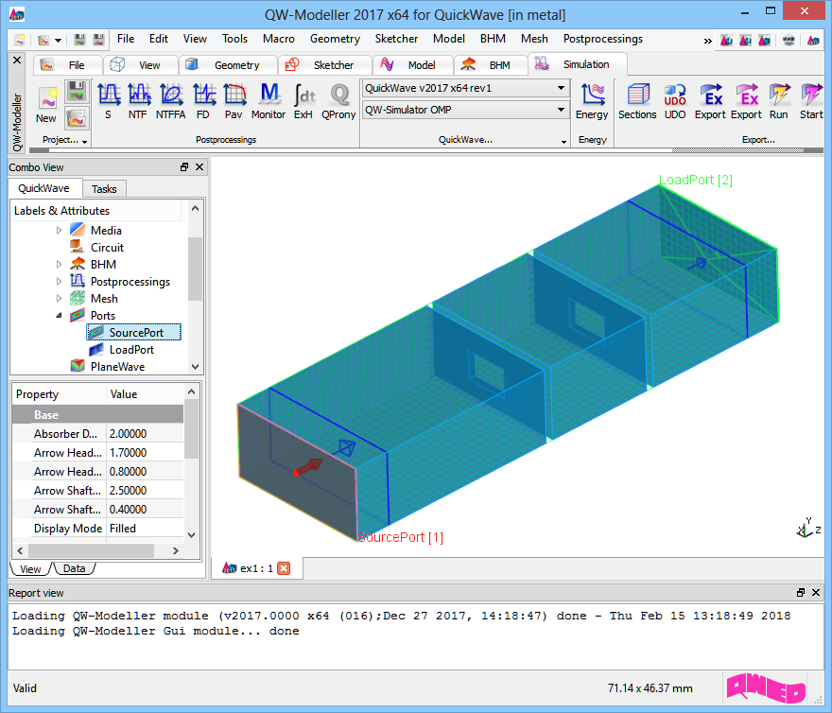Click the Energy icon in ribbon
Image resolution: width=832 pixels, height=713 pixels.
tap(592, 100)
